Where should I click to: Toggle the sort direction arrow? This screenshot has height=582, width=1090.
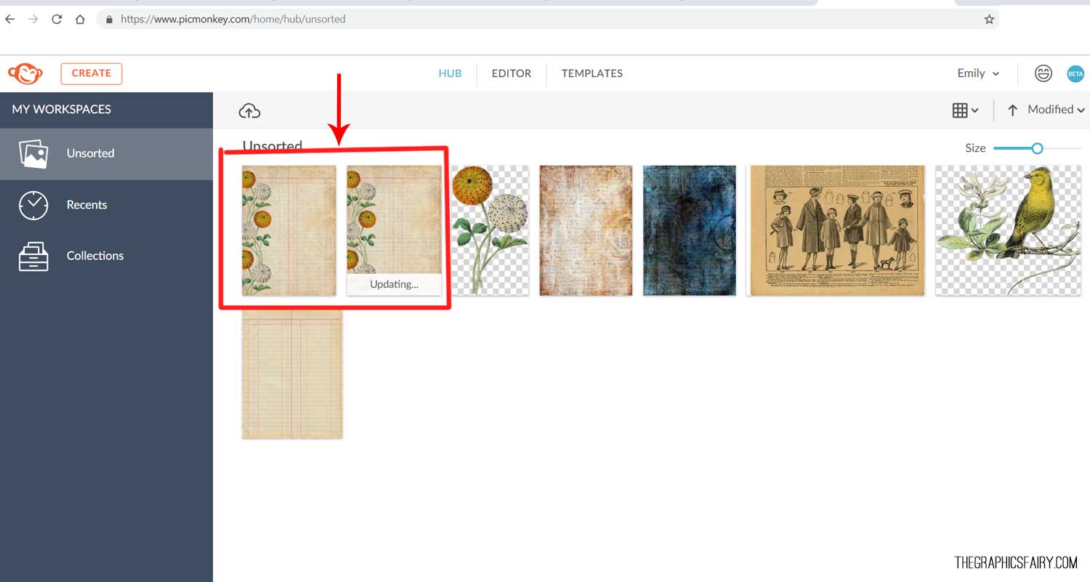[x=1012, y=110]
